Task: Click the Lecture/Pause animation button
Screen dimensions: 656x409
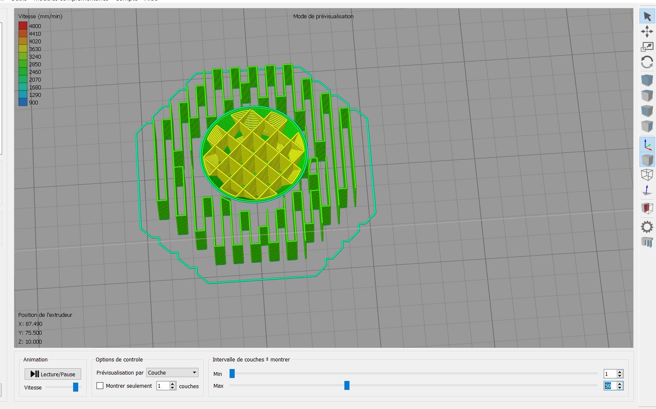Action: click(53, 374)
